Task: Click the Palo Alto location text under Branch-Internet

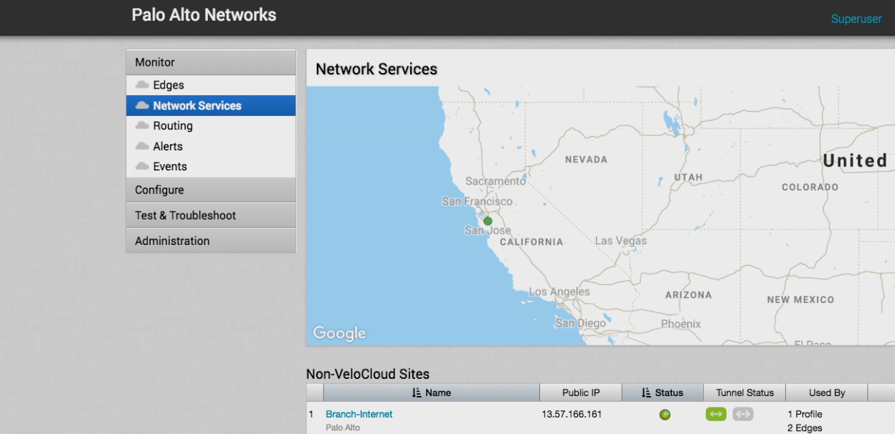Action: point(343,428)
